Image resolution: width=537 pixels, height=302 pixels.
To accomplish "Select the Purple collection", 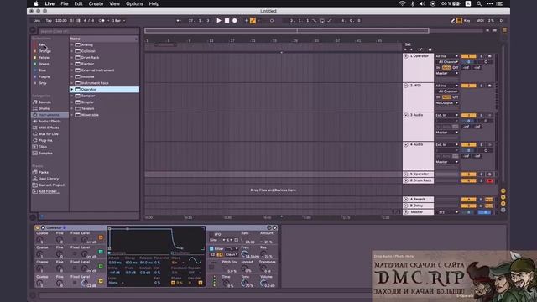I will pos(44,76).
